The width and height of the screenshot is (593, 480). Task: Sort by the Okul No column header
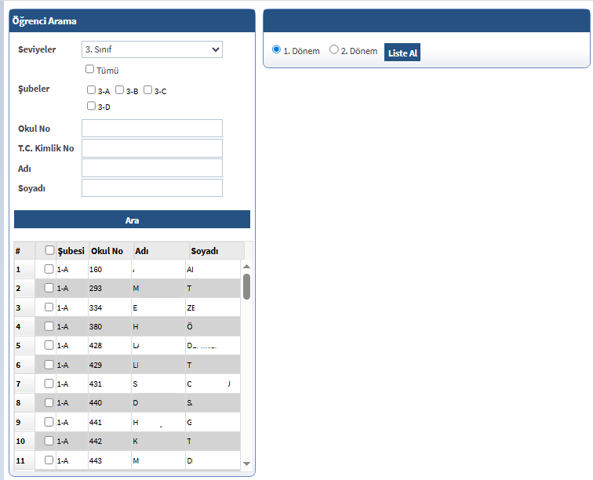[x=107, y=251]
